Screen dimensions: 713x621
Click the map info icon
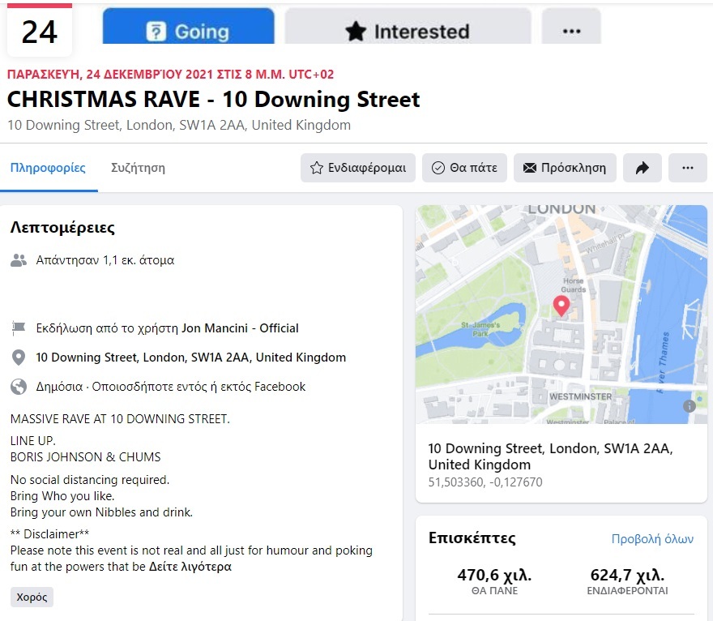coord(690,406)
